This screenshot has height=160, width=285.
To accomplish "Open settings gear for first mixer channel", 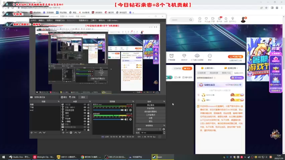I will [x=130, y=110].
